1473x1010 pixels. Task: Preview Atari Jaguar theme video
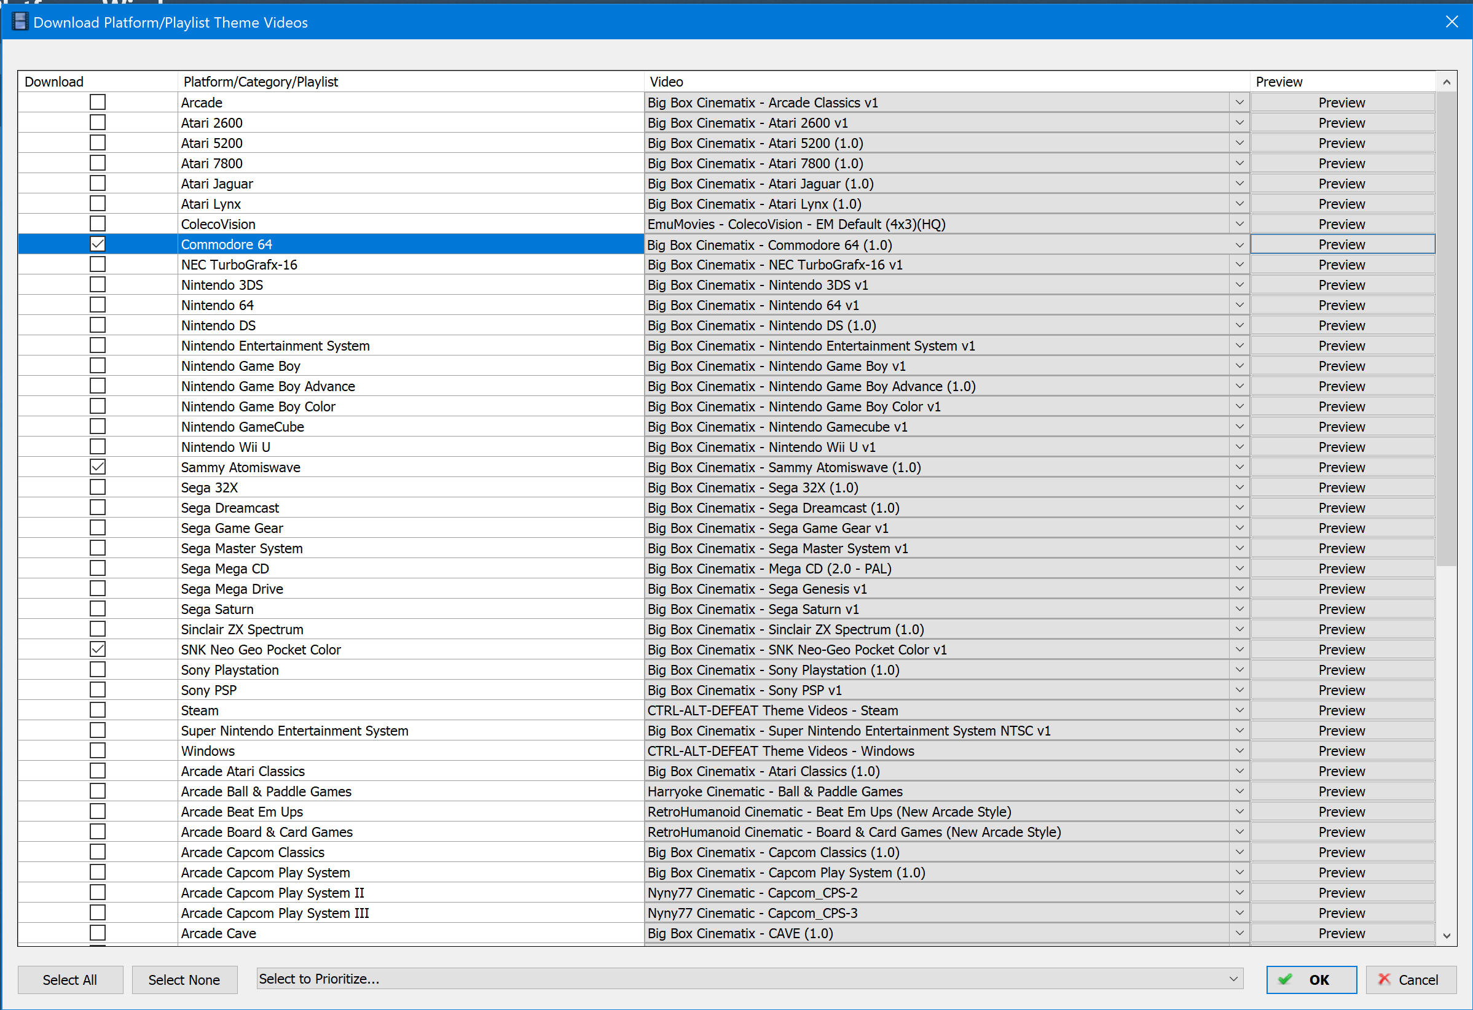tap(1343, 183)
